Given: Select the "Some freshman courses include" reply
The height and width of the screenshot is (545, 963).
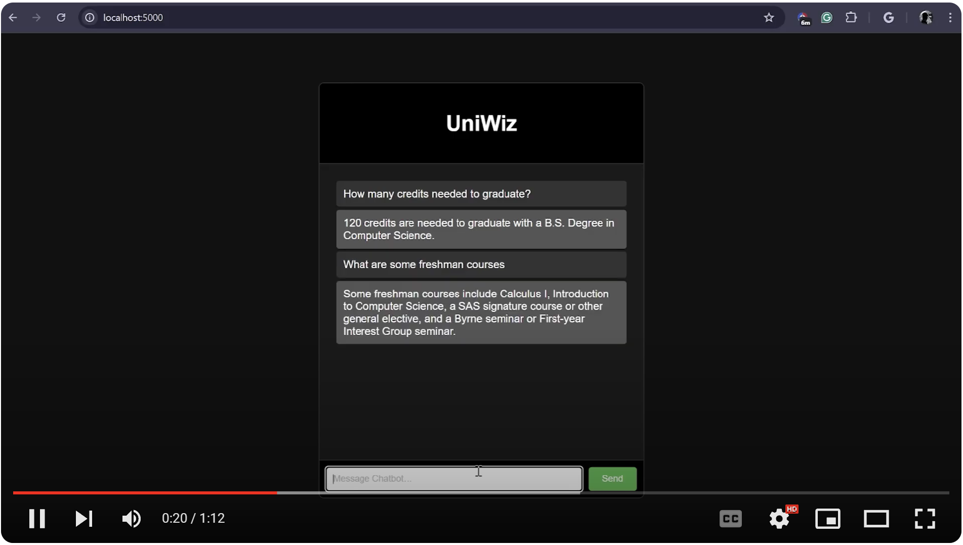Looking at the screenshot, I should [x=481, y=313].
